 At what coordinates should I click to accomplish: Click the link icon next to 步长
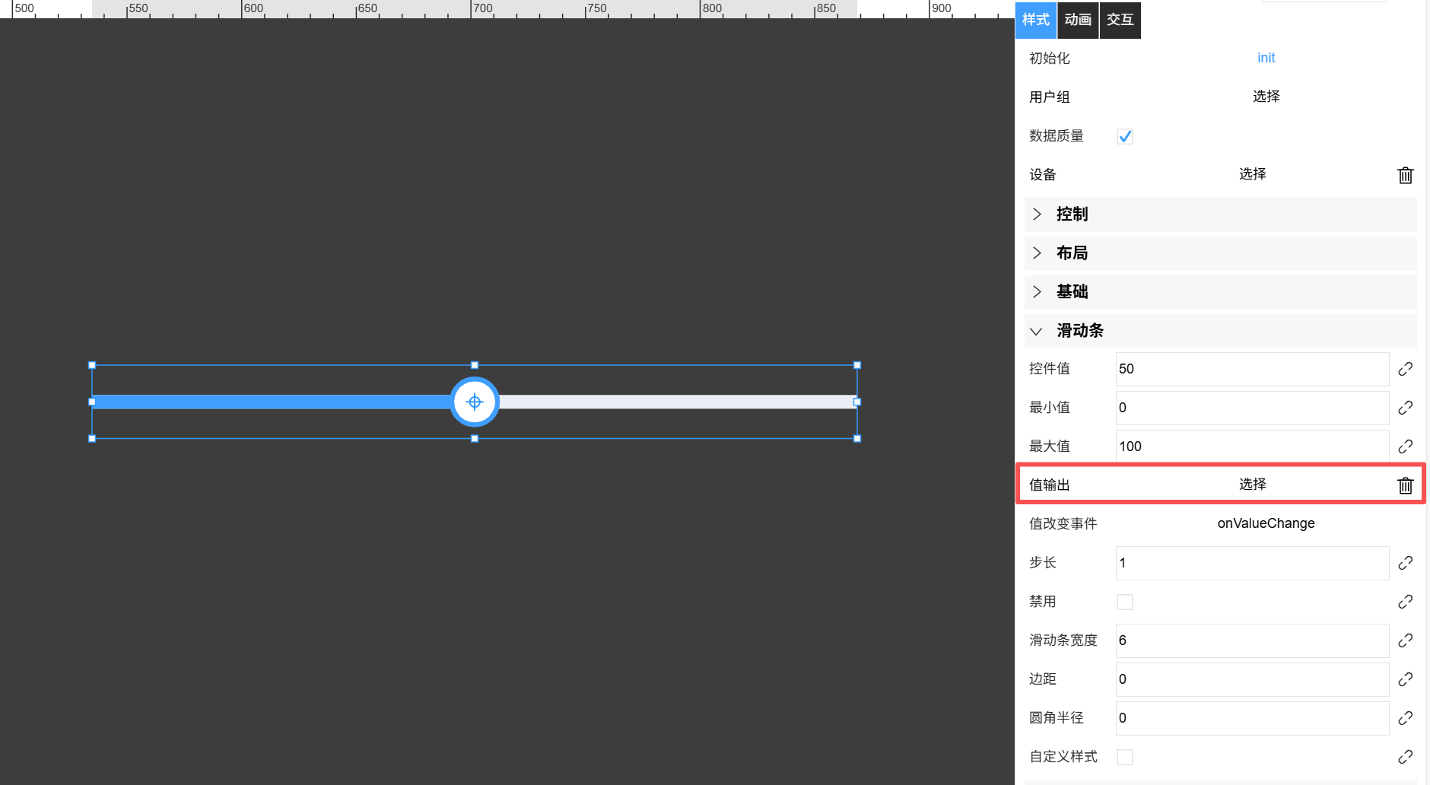1405,563
